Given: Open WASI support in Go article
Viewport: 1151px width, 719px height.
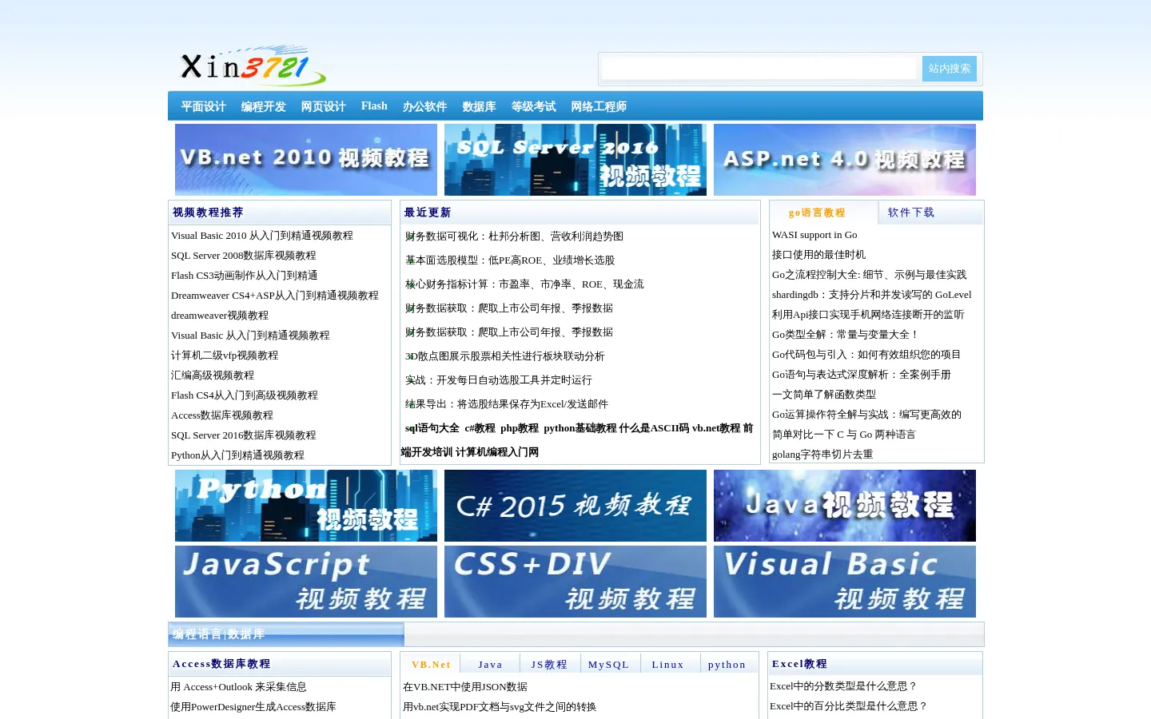Looking at the screenshot, I should click(x=814, y=235).
